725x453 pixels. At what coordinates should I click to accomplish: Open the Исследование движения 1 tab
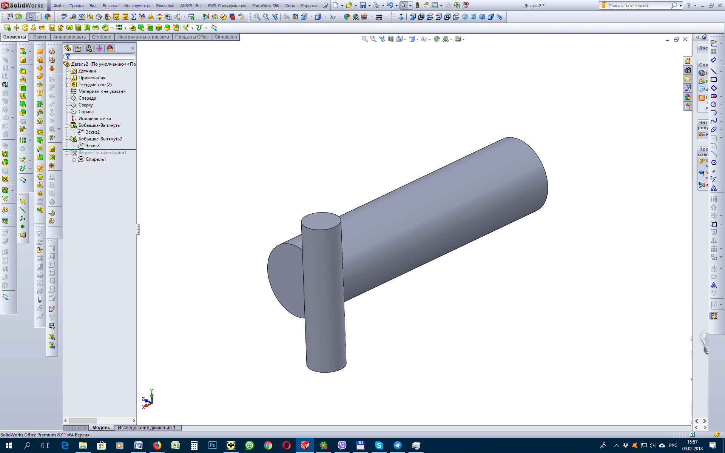(x=147, y=428)
